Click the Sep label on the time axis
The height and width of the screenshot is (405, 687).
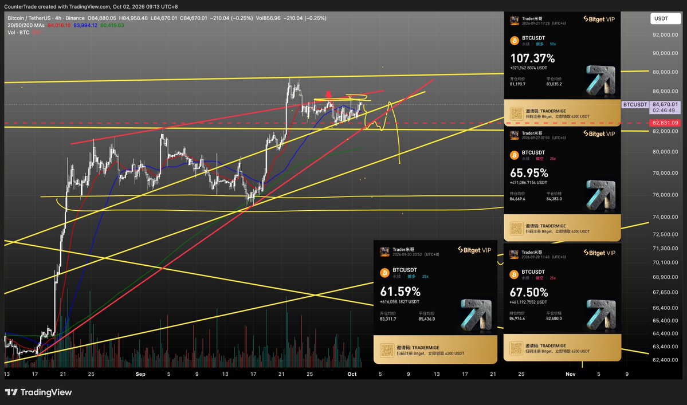[140, 374]
